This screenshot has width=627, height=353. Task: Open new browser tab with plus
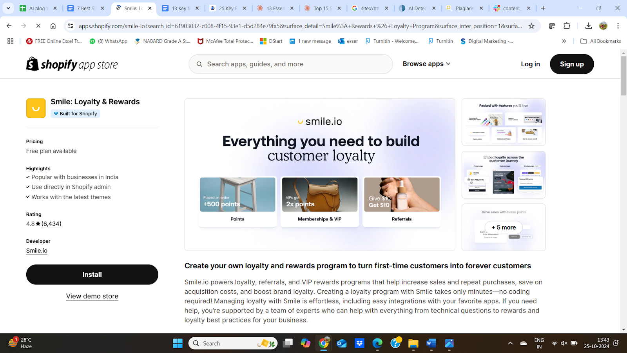point(543,8)
